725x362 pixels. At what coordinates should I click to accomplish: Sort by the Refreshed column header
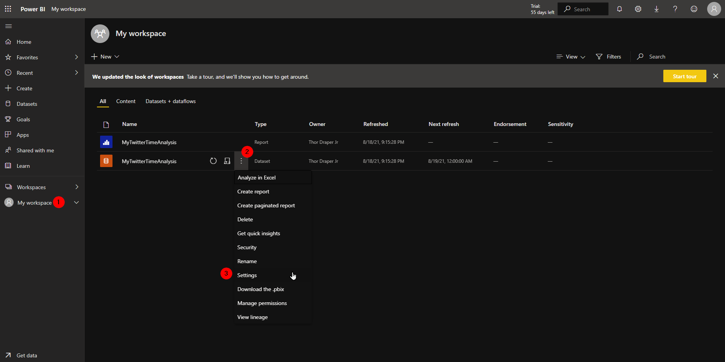[375, 124]
